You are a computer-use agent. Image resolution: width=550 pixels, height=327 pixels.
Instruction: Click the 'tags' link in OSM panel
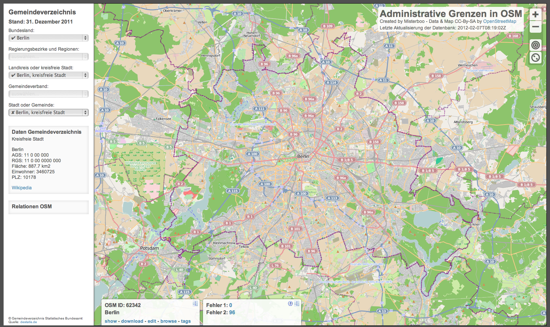point(186,321)
